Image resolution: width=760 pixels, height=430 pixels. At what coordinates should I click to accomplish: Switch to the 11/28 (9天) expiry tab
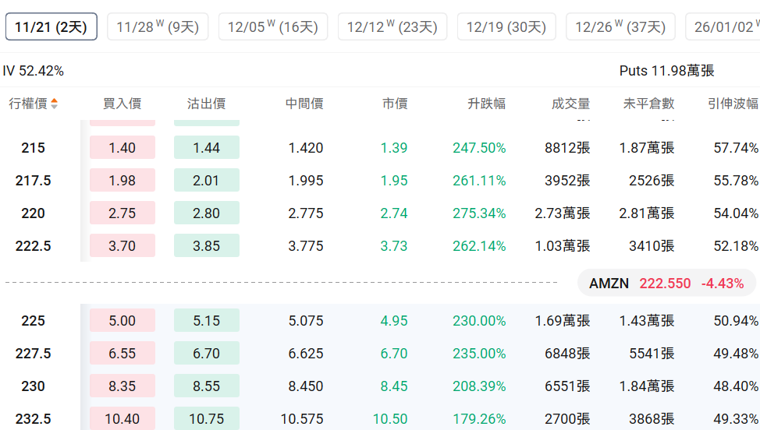pos(158,27)
